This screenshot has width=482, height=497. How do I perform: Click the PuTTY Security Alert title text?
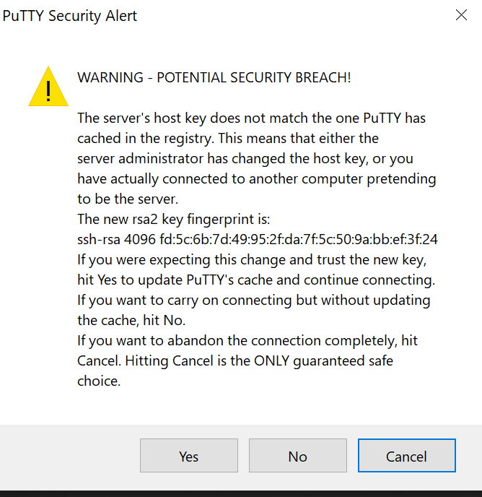(x=70, y=15)
